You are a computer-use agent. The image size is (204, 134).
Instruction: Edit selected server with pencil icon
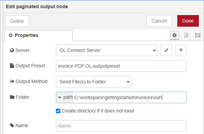click(166, 50)
